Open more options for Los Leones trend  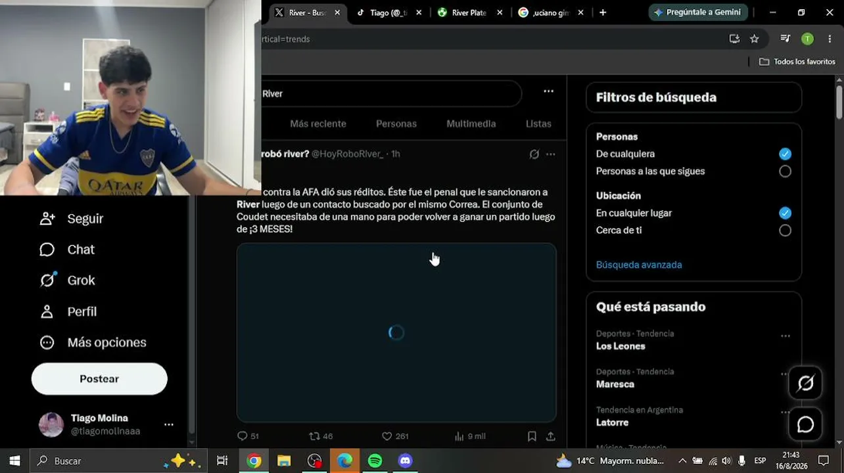785,336
